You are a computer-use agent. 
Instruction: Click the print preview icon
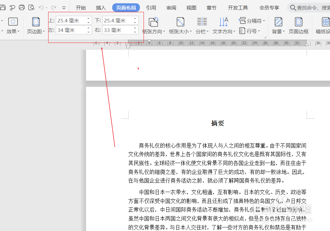pyautogui.click(x=31, y=7)
